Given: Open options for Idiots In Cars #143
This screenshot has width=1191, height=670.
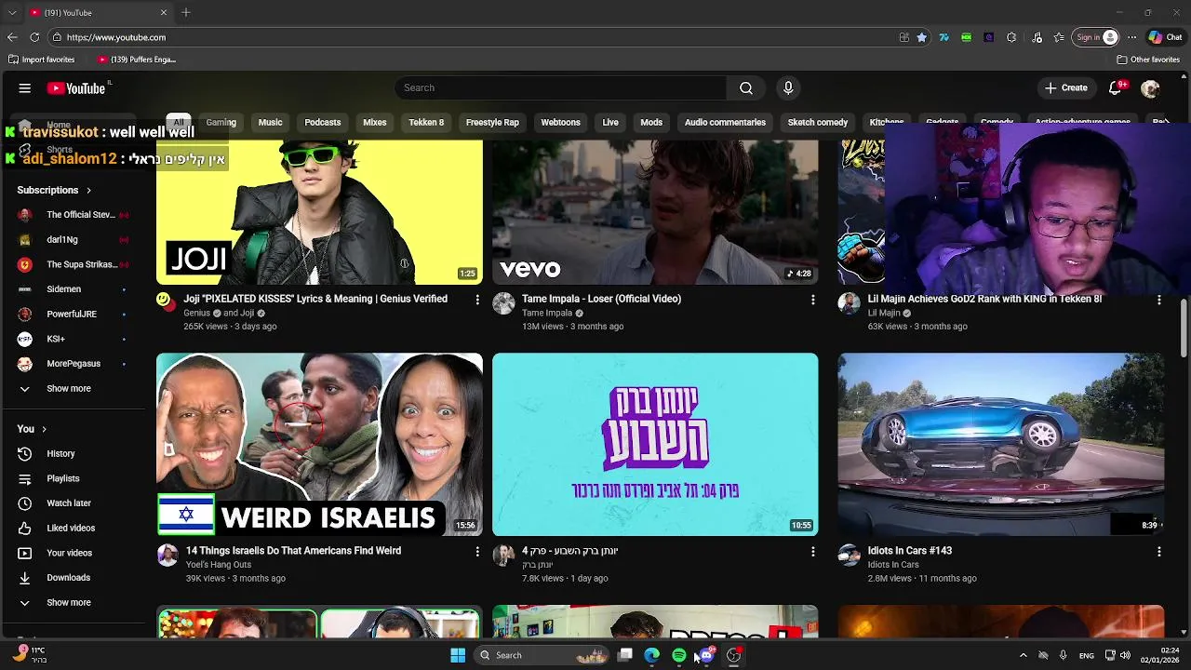Looking at the screenshot, I should (1158, 552).
